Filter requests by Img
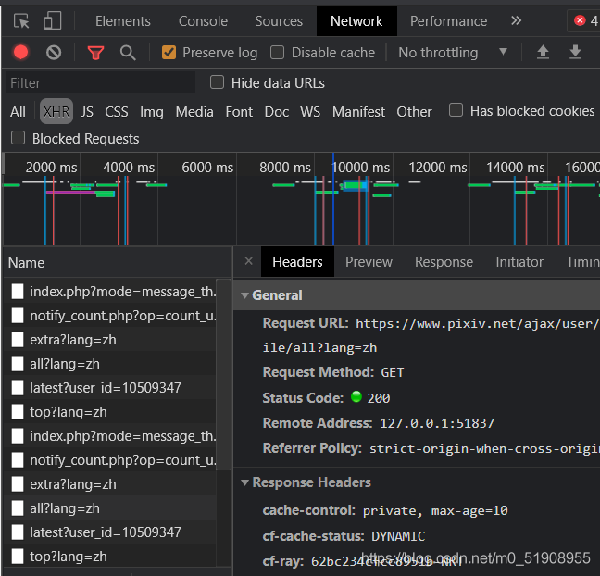Screen dimensions: 600x576 coord(152,112)
